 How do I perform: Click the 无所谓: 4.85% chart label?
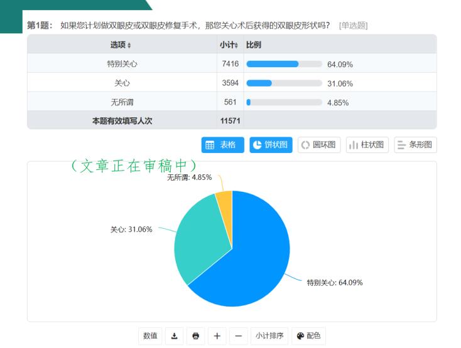[189, 177]
